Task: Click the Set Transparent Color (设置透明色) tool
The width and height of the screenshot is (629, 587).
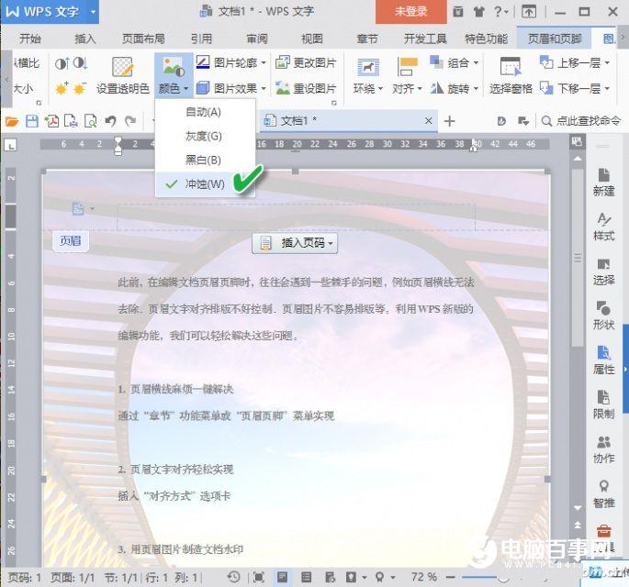Action: tap(123, 75)
